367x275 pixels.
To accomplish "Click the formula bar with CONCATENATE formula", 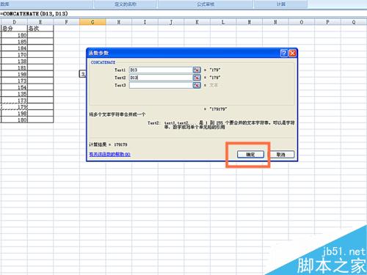I will click(x=183, y=14).
